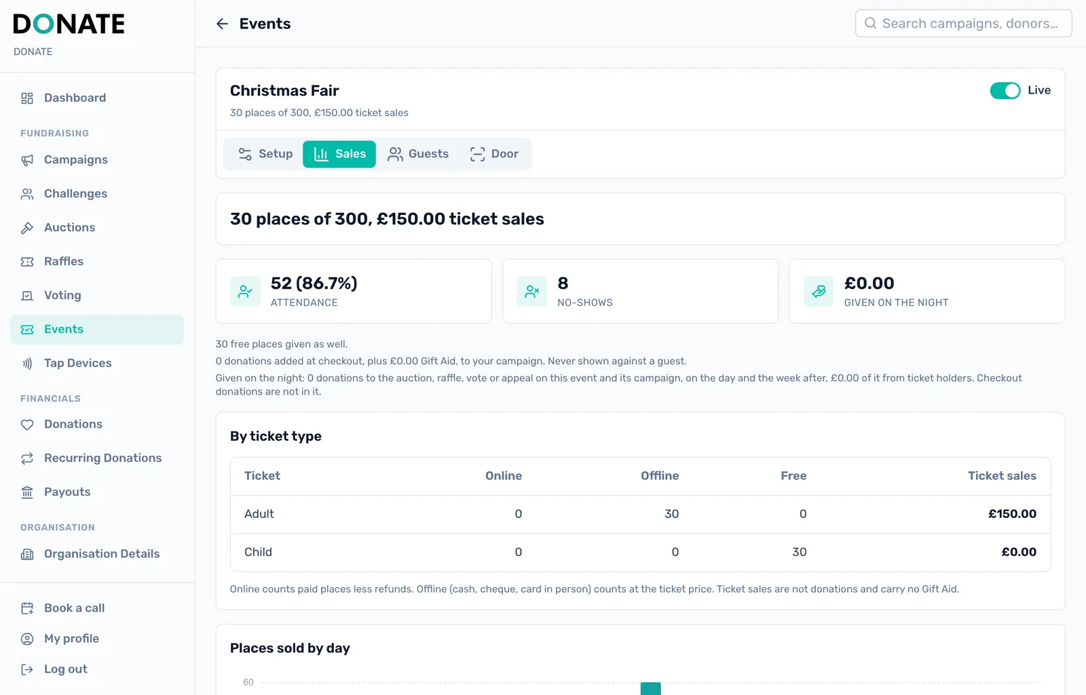This screenshot has height=695, width=1086.
Task: Click the Places sold by day heading
Action: click(290, 648)
